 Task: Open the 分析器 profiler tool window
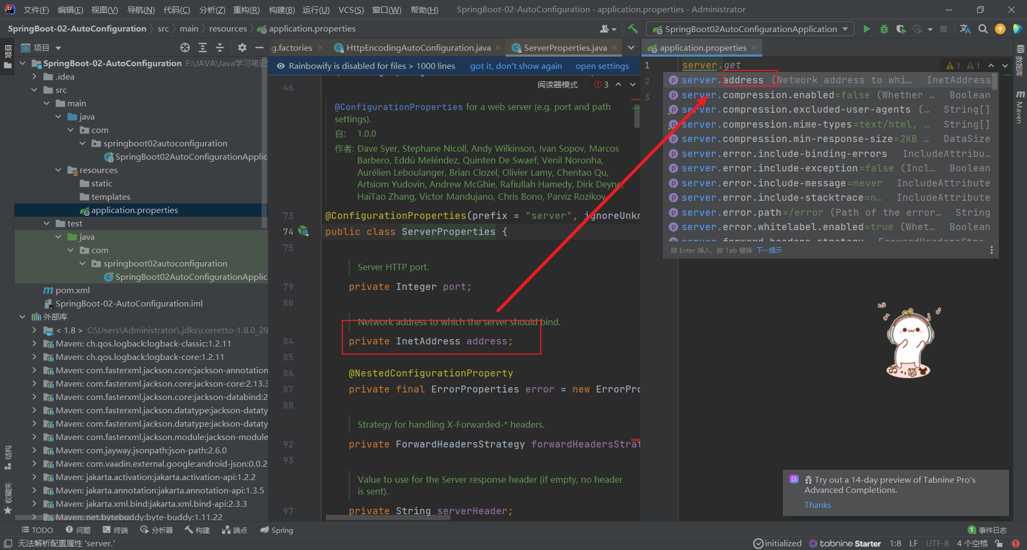156,530
